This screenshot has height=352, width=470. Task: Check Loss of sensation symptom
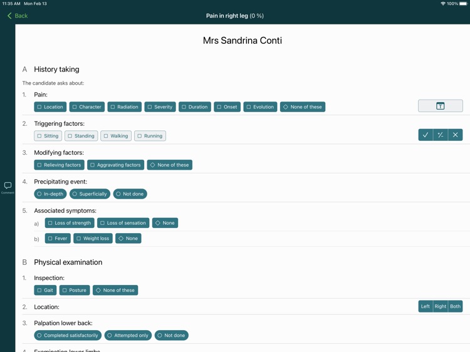click(123, 223)
